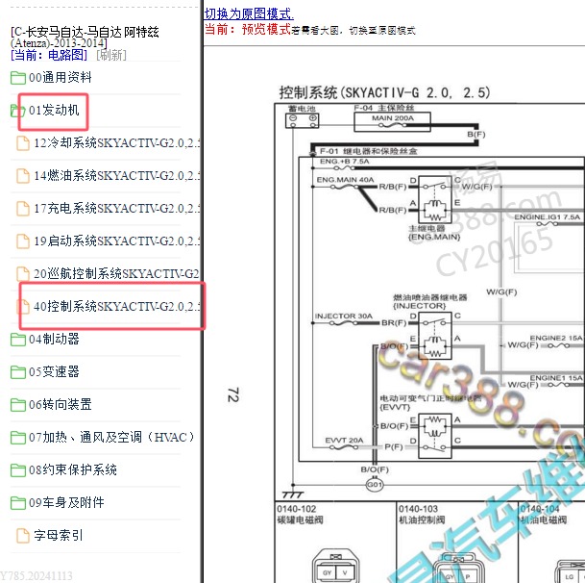
Task: Click file icon for 19启动系统SKYACTIV-G2.0
Action: click(23, 241)
